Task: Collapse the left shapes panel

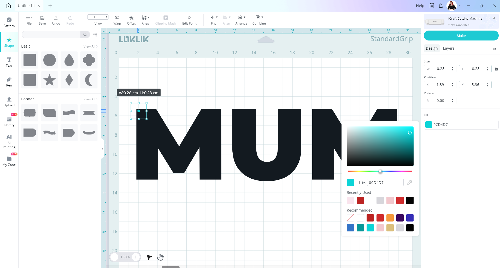Action: [103, 149]
